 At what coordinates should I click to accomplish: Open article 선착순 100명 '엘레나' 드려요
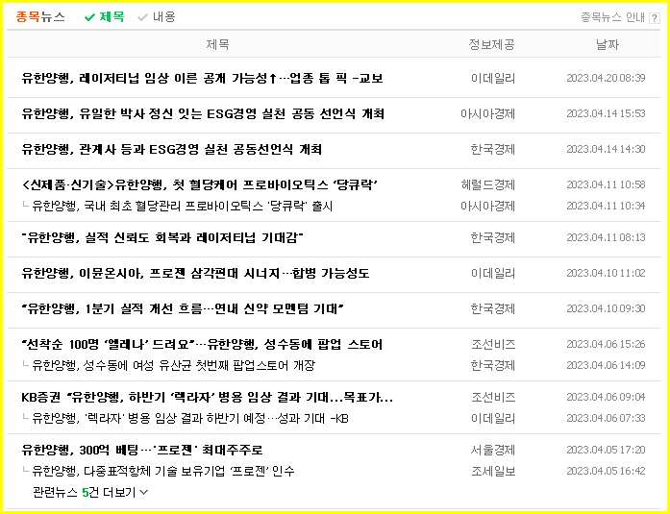[x=202, y=344]
